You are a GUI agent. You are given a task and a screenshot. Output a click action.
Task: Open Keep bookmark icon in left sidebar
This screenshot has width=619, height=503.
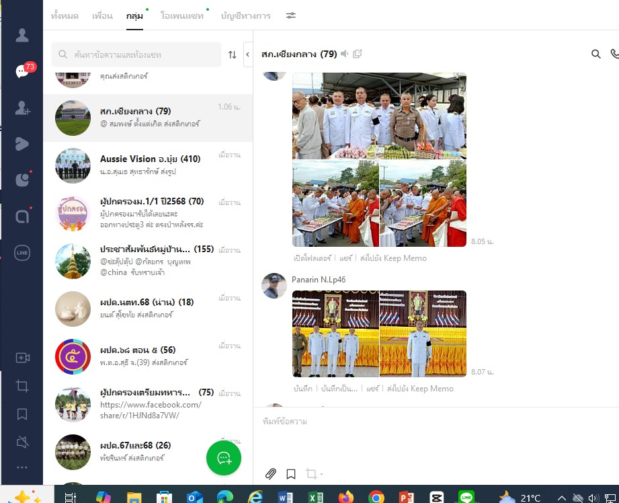(22, 414)
